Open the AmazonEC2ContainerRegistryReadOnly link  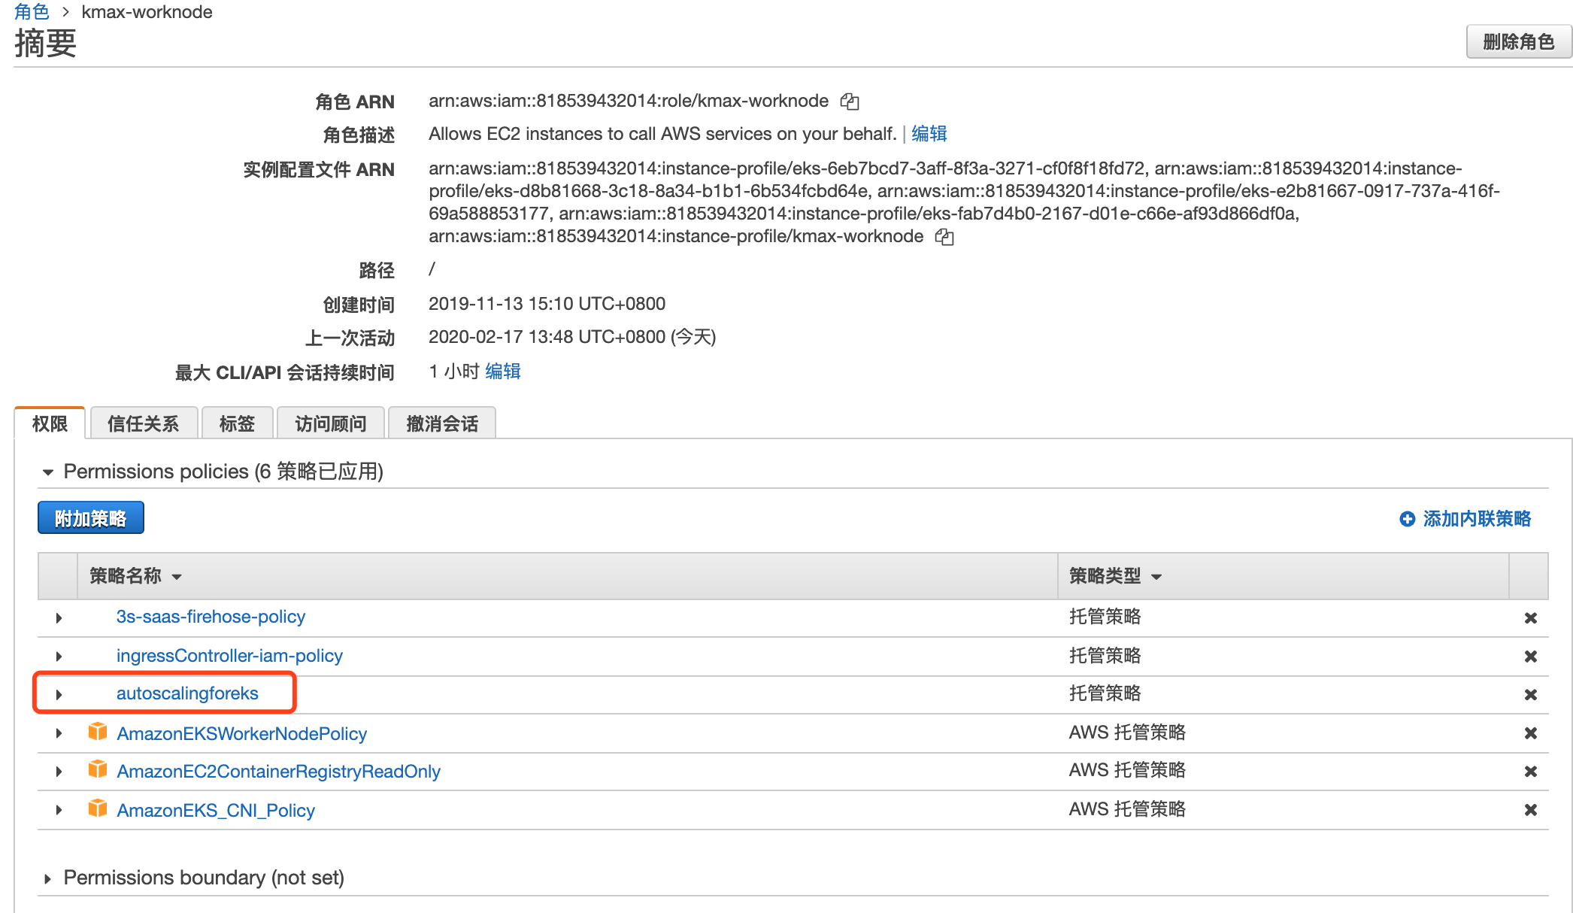click(x=278, y=772)
